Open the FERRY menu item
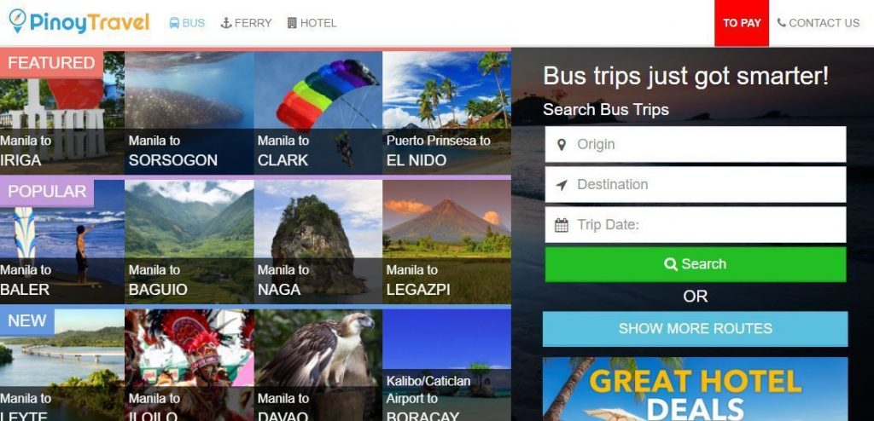Viewport: 874px width, 421px height. tap(247, 23)
